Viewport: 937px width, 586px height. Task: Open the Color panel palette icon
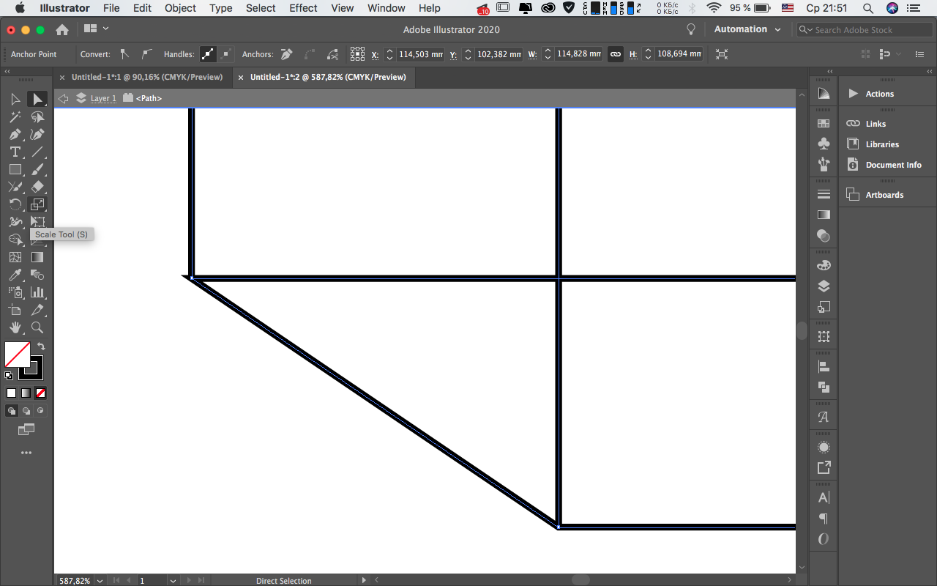[824, 265]
